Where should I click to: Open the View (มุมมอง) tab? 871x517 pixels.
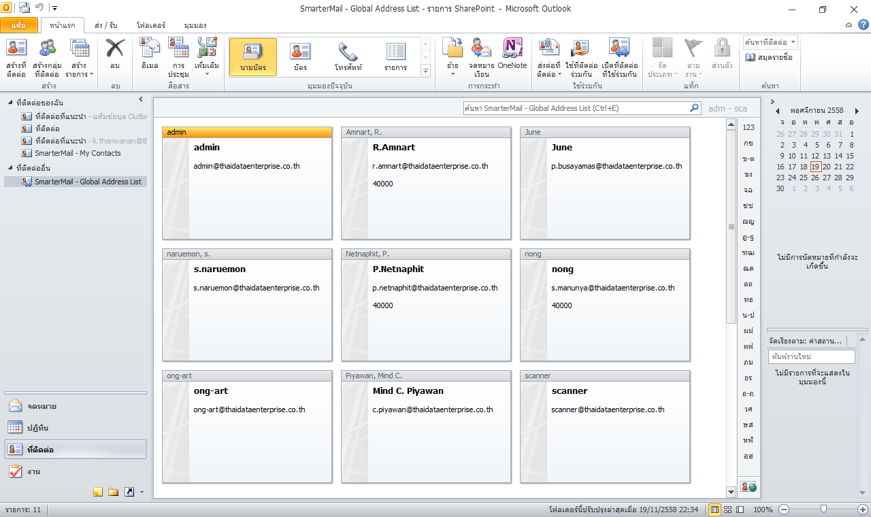pos(195,25)
